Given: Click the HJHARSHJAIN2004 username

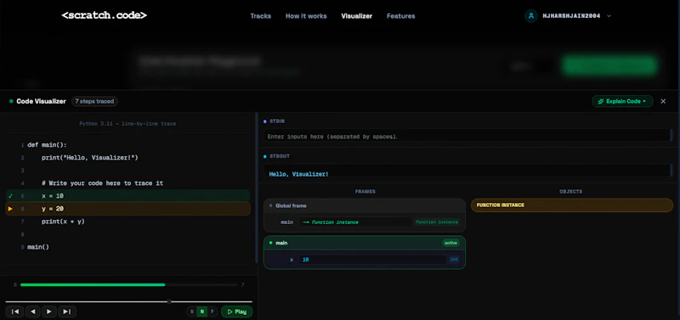Looking at the screenshot, I should pyautogui.click(x=571, y=16).
